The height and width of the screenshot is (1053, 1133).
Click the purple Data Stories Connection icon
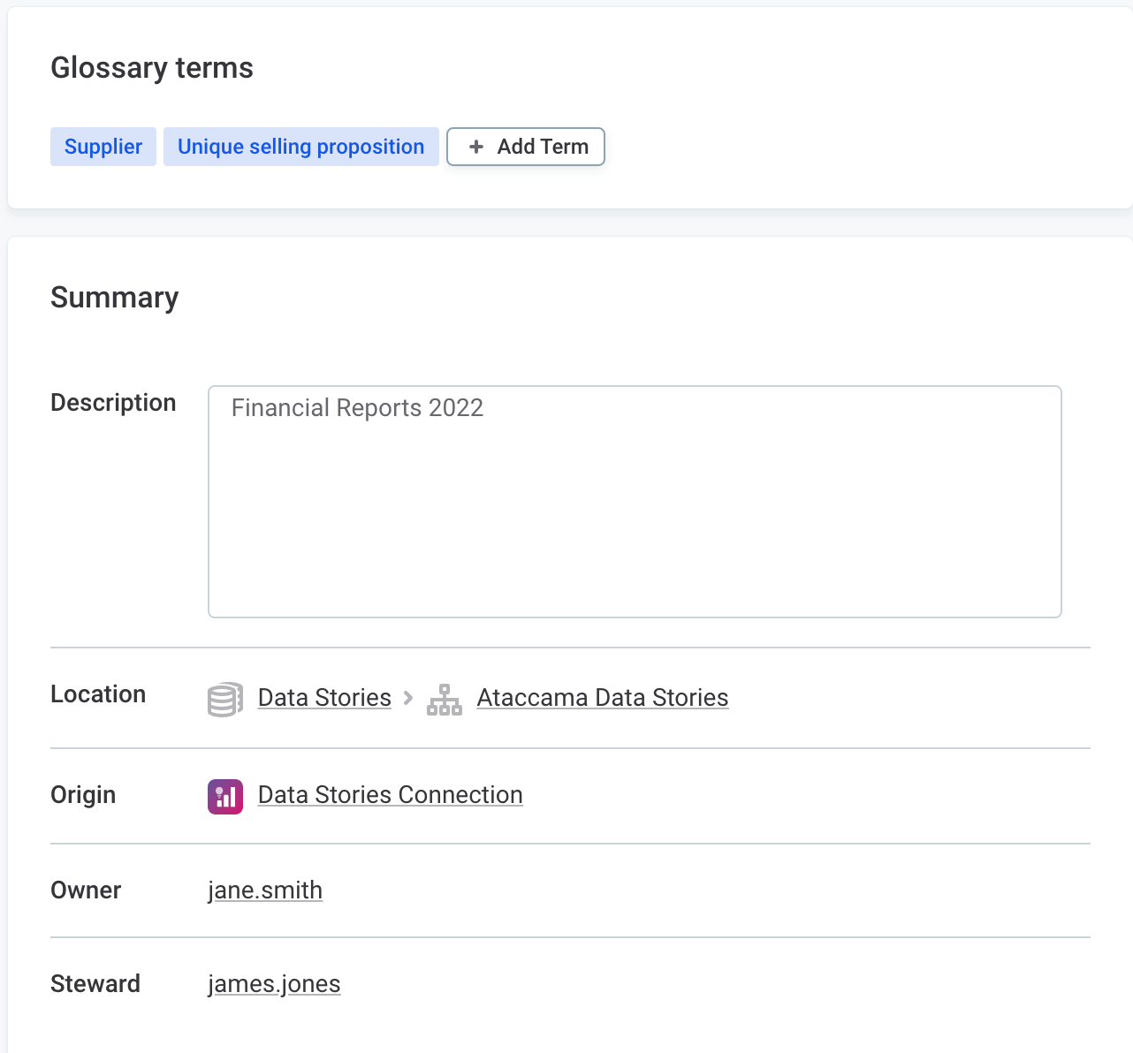(225, 796)
